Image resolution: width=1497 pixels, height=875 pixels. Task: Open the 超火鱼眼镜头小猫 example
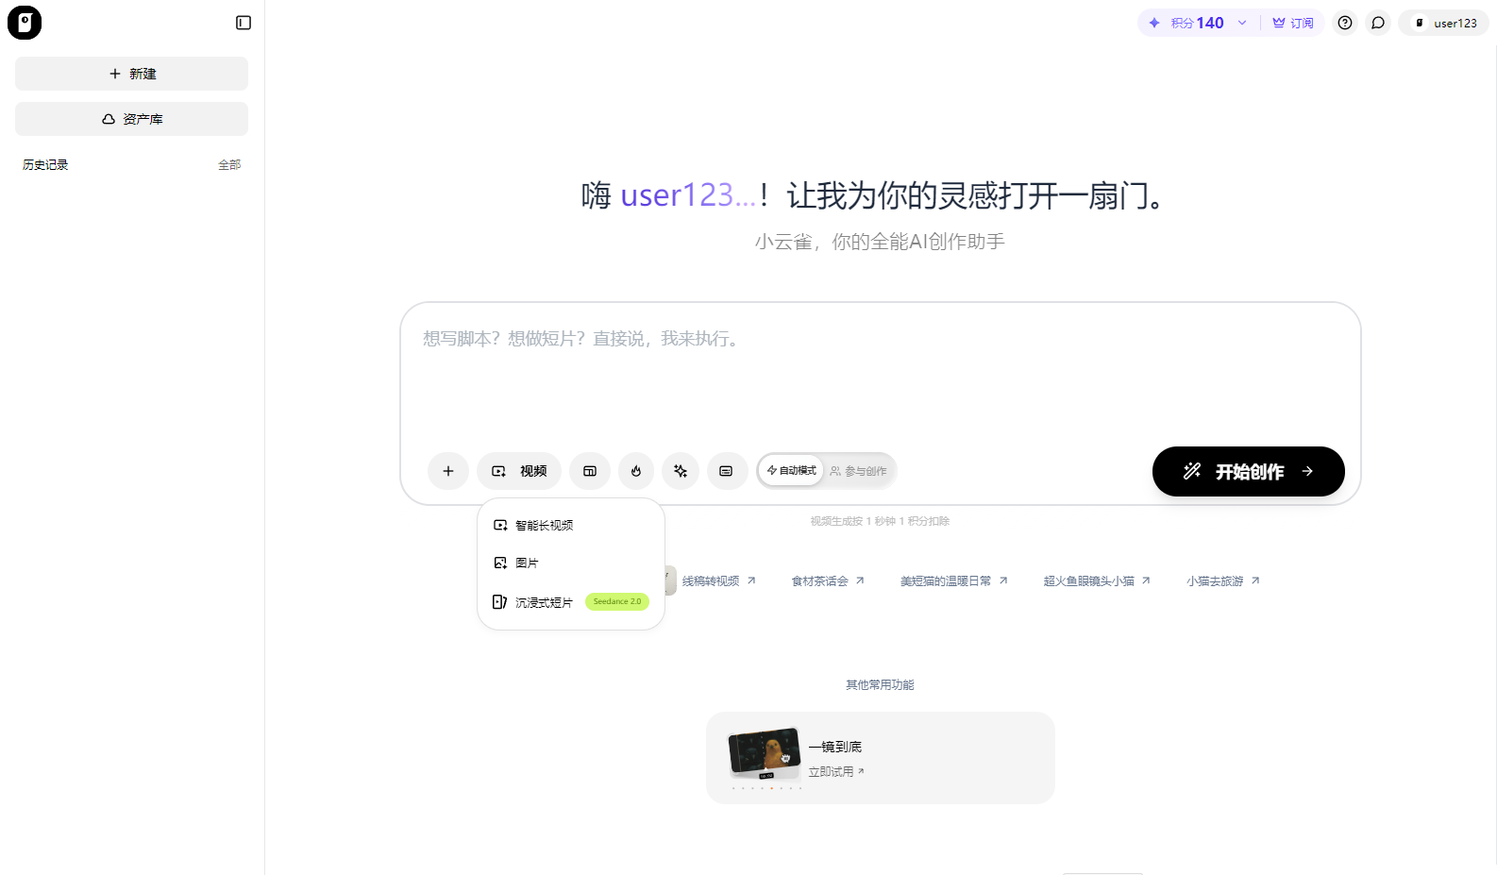[1097, 581]
